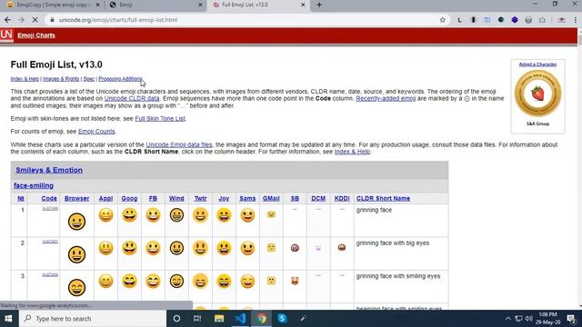
Task: Jump to the Smileys & Emotion section
Action: point(49,170)
